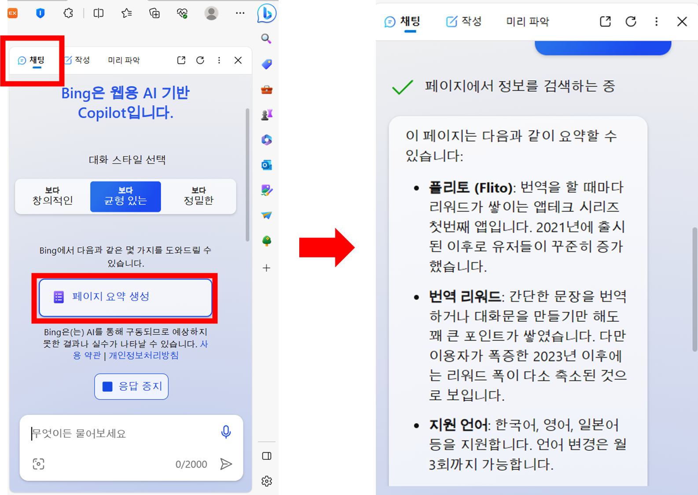Image resolution: width=698 pixels, height=495 pixels.
Task: Refresh the left Copilot panel
Action: (x=200, y=60)
